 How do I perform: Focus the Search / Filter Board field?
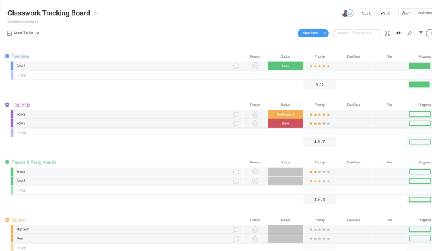click(357, 33)
